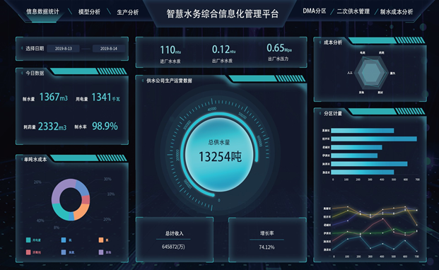Open the DMA分区 section
This screenshot has height=270, width=439.
click(x=315, y=11)
